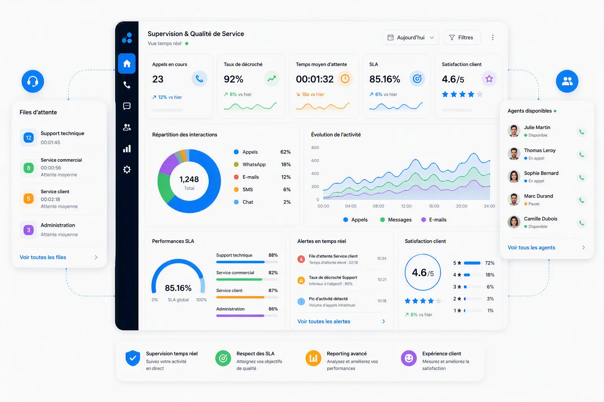Open the Filtres button

tap(462, 37)
